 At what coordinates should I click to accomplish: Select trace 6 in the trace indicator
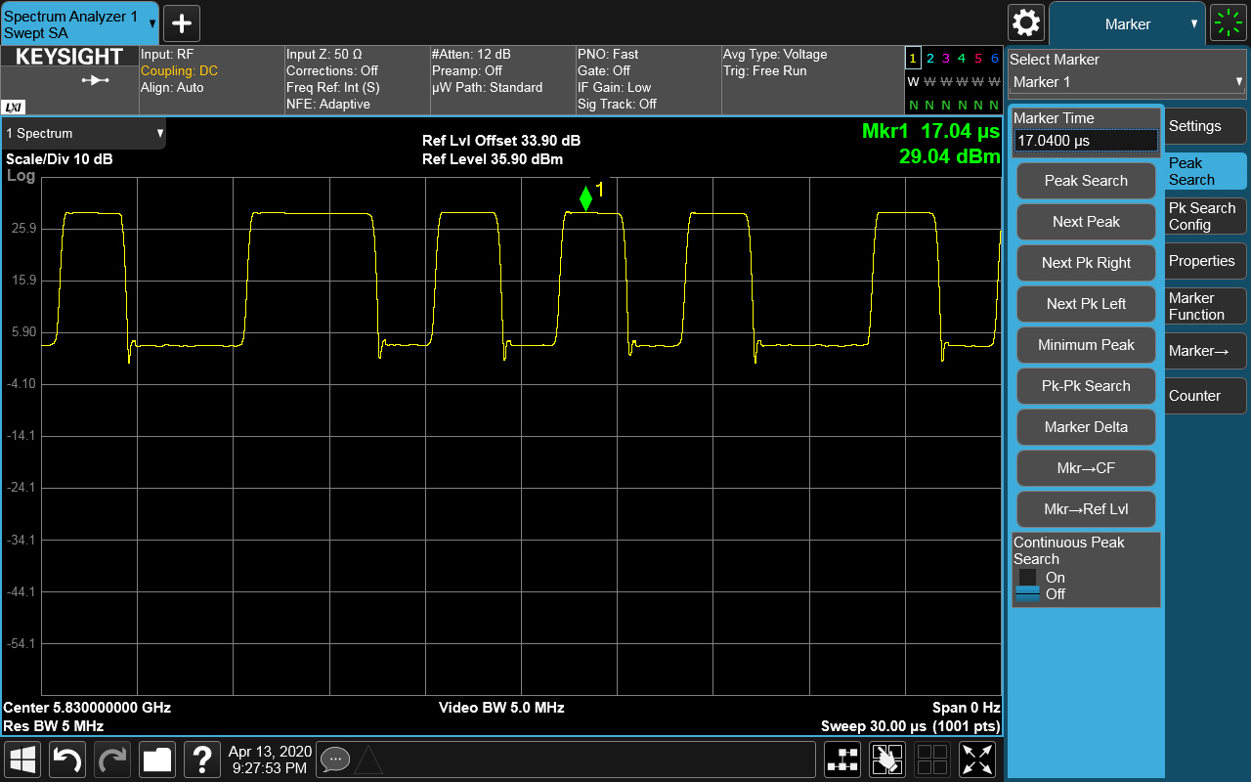pyautogui.click(x=995, y=59)
